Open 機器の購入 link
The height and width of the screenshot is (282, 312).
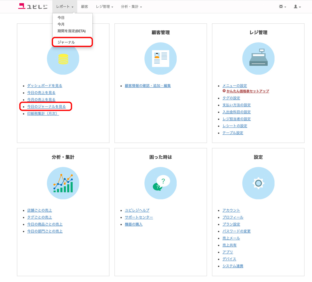[x=133, y=224]
